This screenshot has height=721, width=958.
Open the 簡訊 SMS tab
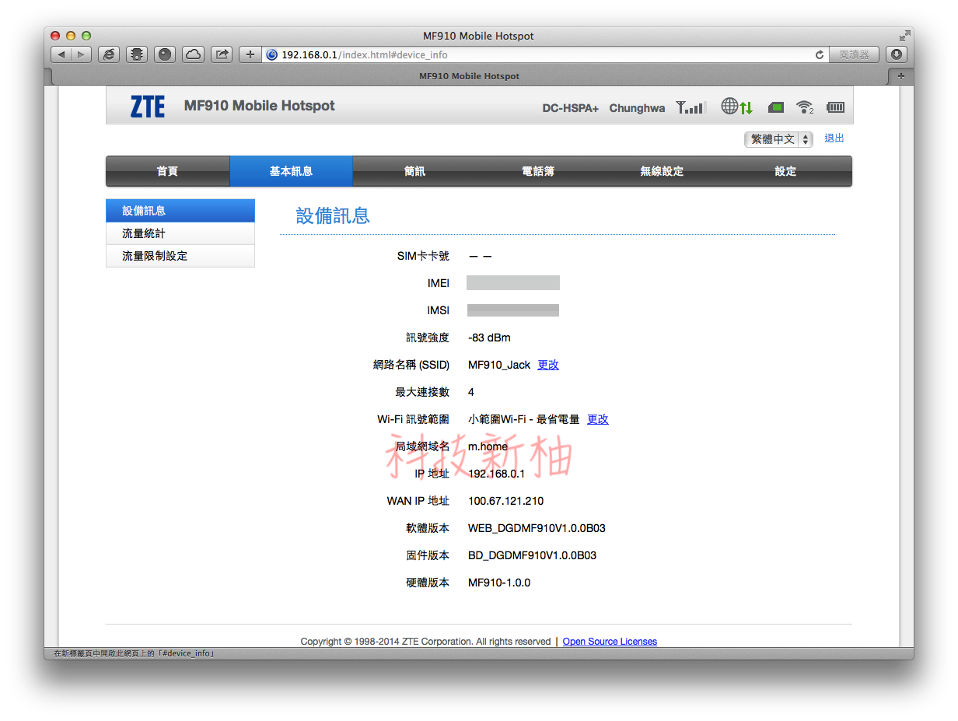(414, 171)
